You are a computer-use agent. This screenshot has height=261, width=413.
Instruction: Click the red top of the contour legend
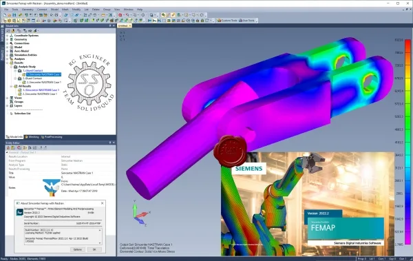(x=407, y=43)
